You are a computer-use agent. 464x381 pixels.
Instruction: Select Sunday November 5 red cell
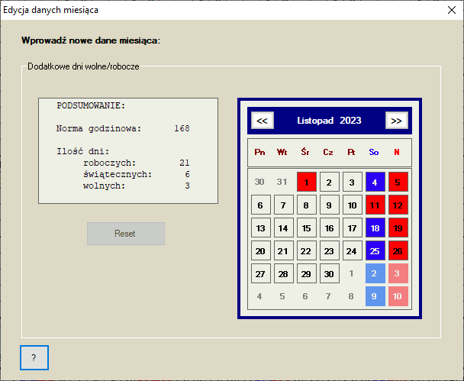click(x=398, y=182)
